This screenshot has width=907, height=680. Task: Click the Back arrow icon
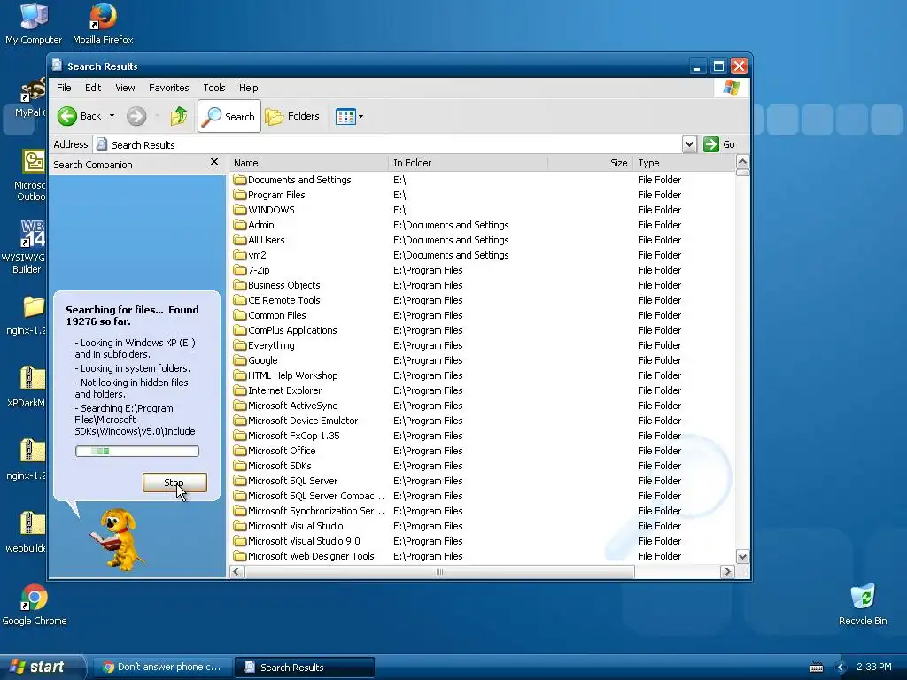click(67, 116)
